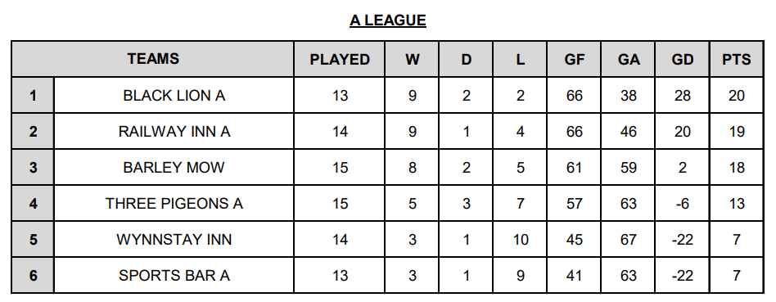776x302 pixels.
Task: Click the GD column header
Action: (x=682, y=59)
